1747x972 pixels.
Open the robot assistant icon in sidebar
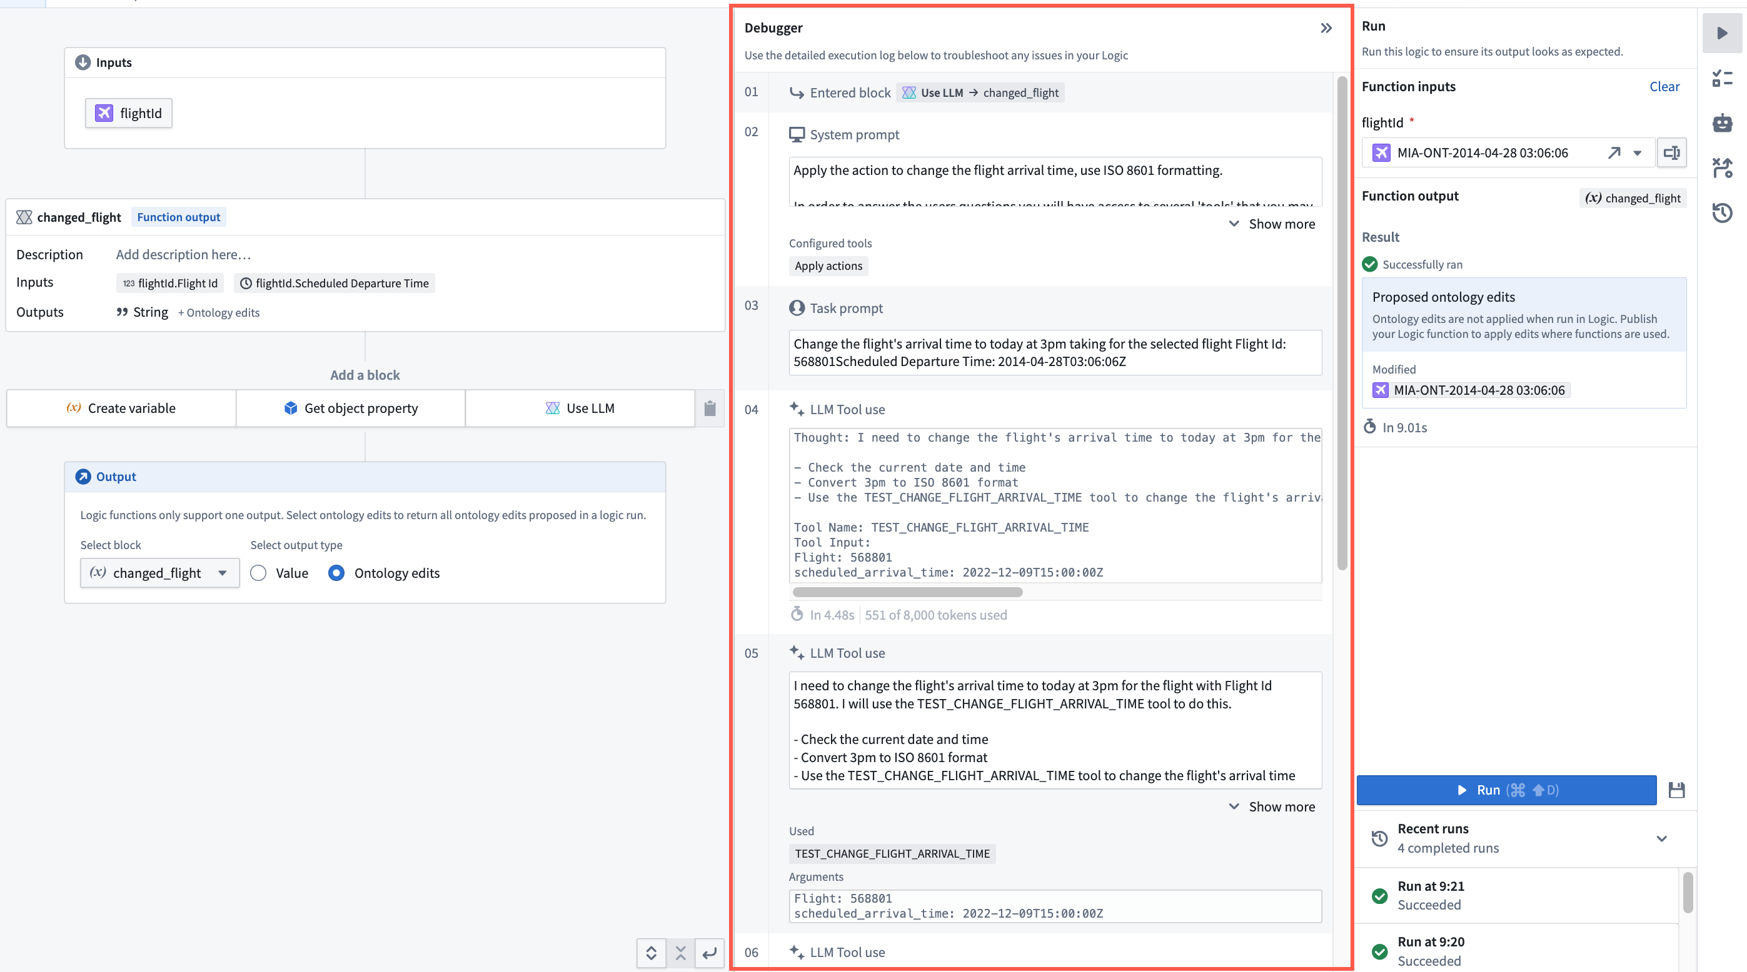point(1721,122)
